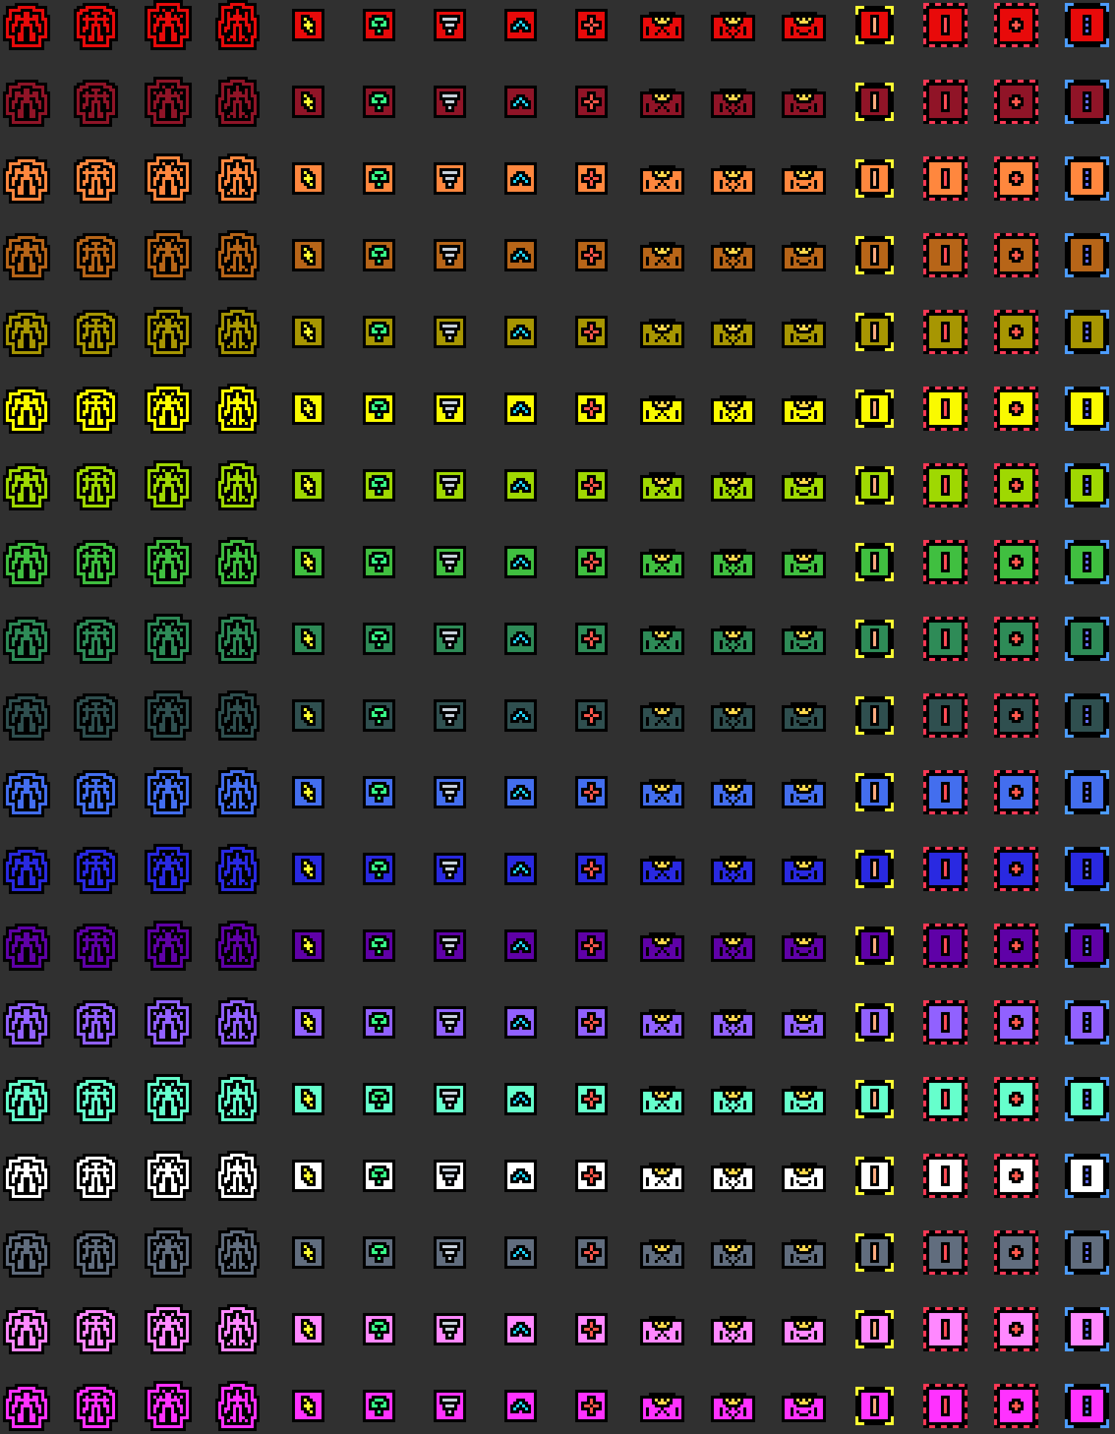
Task: Select the green tree icon on maroon tile
Action: coord(379,103)
